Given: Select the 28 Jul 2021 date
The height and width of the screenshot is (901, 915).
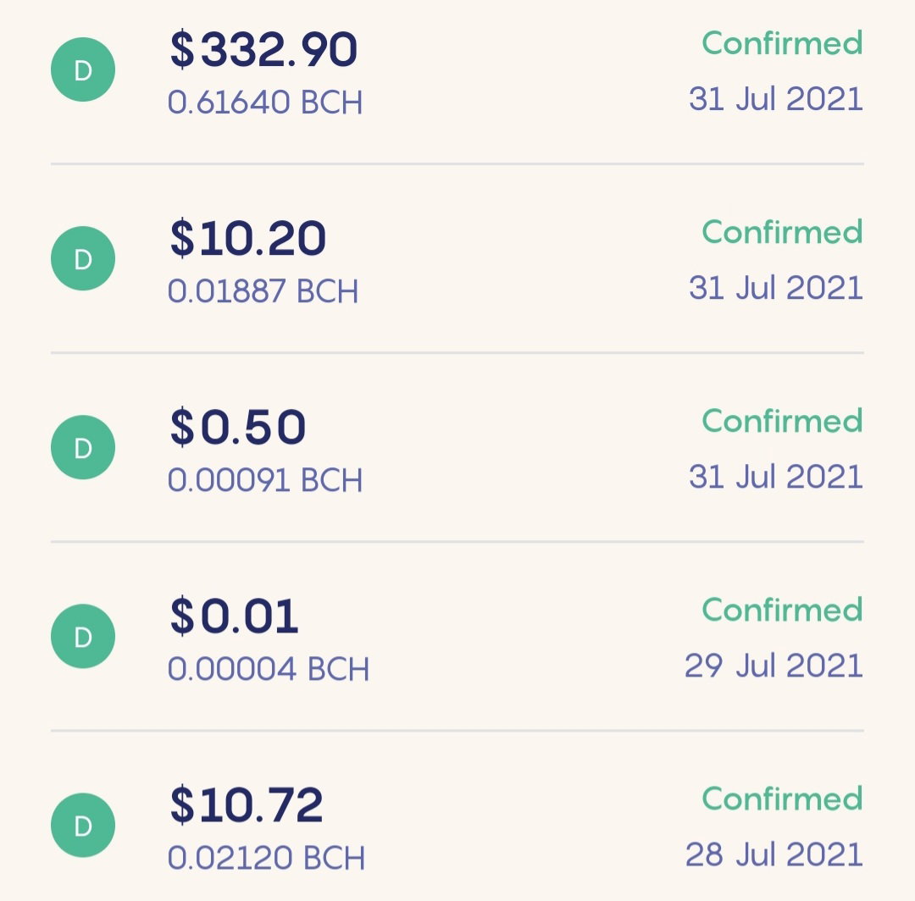Looking at the screenshot, I should (774, 855).
